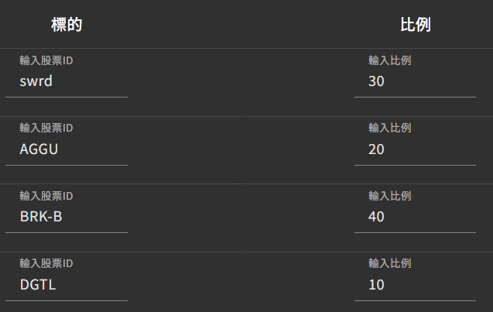
Task: Edit the ratio input with value 10
Action: pos(415,284)
